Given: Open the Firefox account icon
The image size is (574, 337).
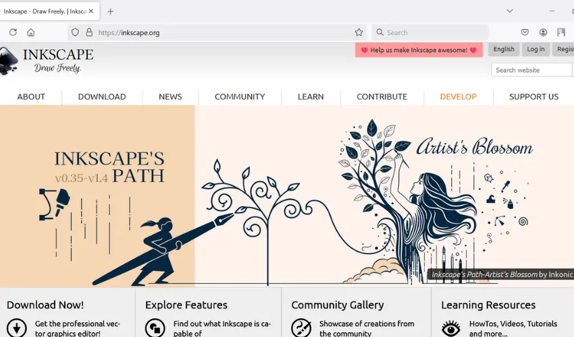Looking at the screenshot, I should (x=543, y=32).
